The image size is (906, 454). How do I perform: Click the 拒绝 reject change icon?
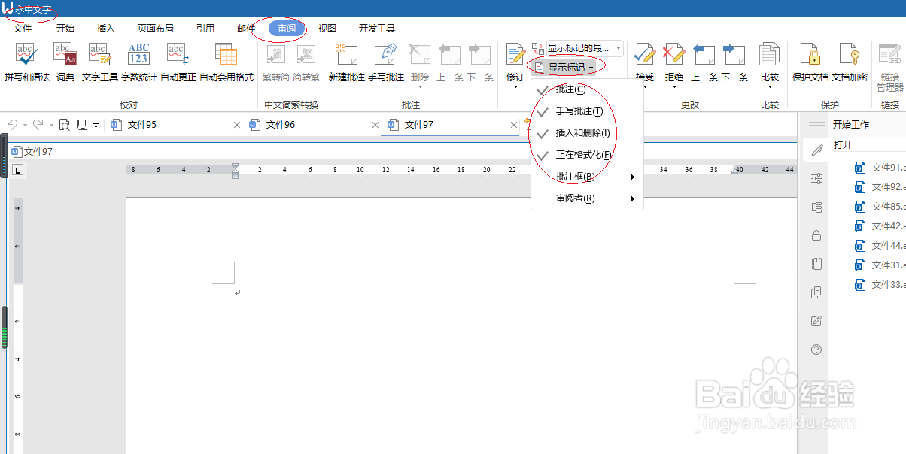(674, 55)
